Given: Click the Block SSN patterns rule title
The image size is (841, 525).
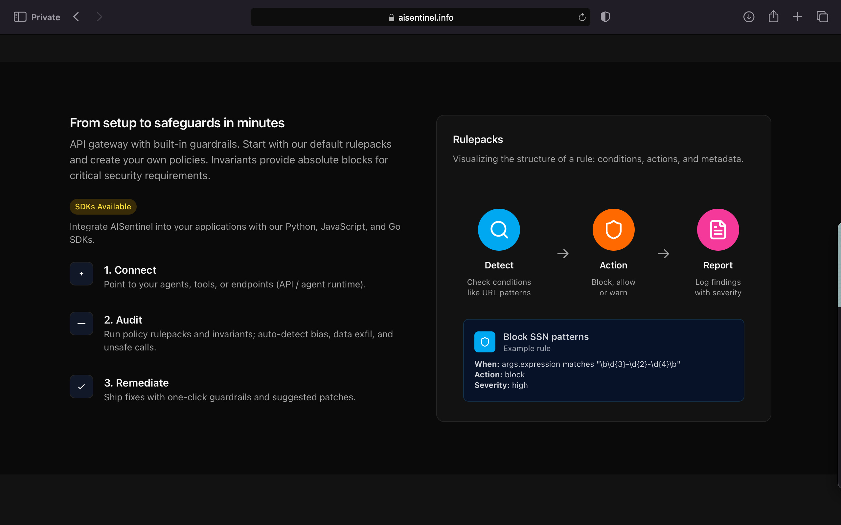Looking at the screenshot, I should click(x=546, y=337).
